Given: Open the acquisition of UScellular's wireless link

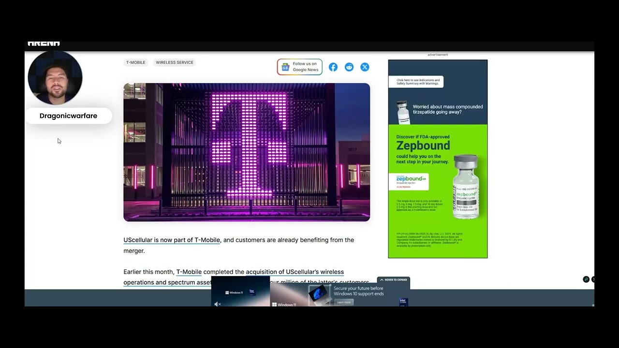Looking at the screenshot, I should [x=295, y=272].
